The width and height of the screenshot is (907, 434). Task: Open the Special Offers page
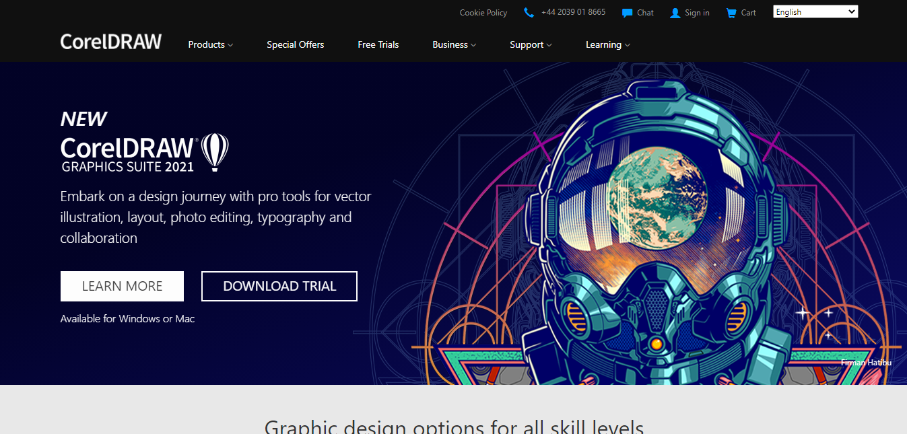pyautogui.click(x=295, y=44)
